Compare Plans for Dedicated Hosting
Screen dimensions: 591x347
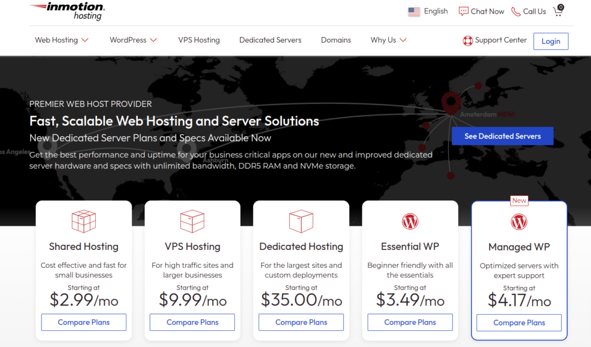click(301, 322)
